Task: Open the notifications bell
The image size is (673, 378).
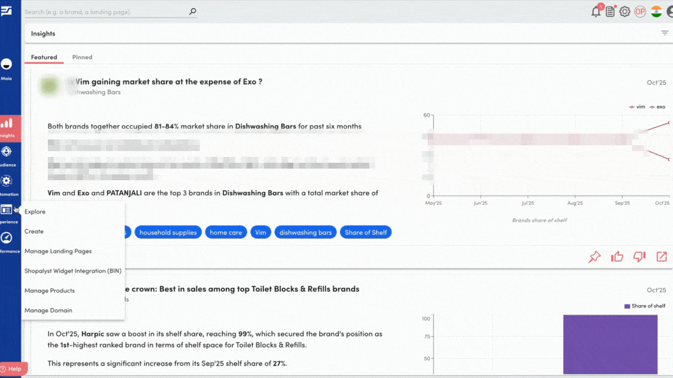Action: (596, 12)
